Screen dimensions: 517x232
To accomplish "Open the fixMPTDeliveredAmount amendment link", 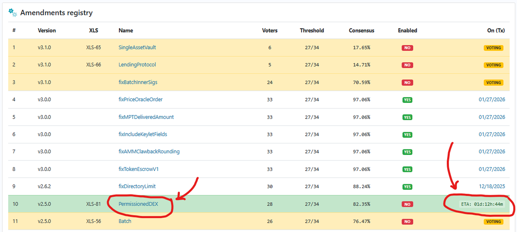I will point(146,117).
